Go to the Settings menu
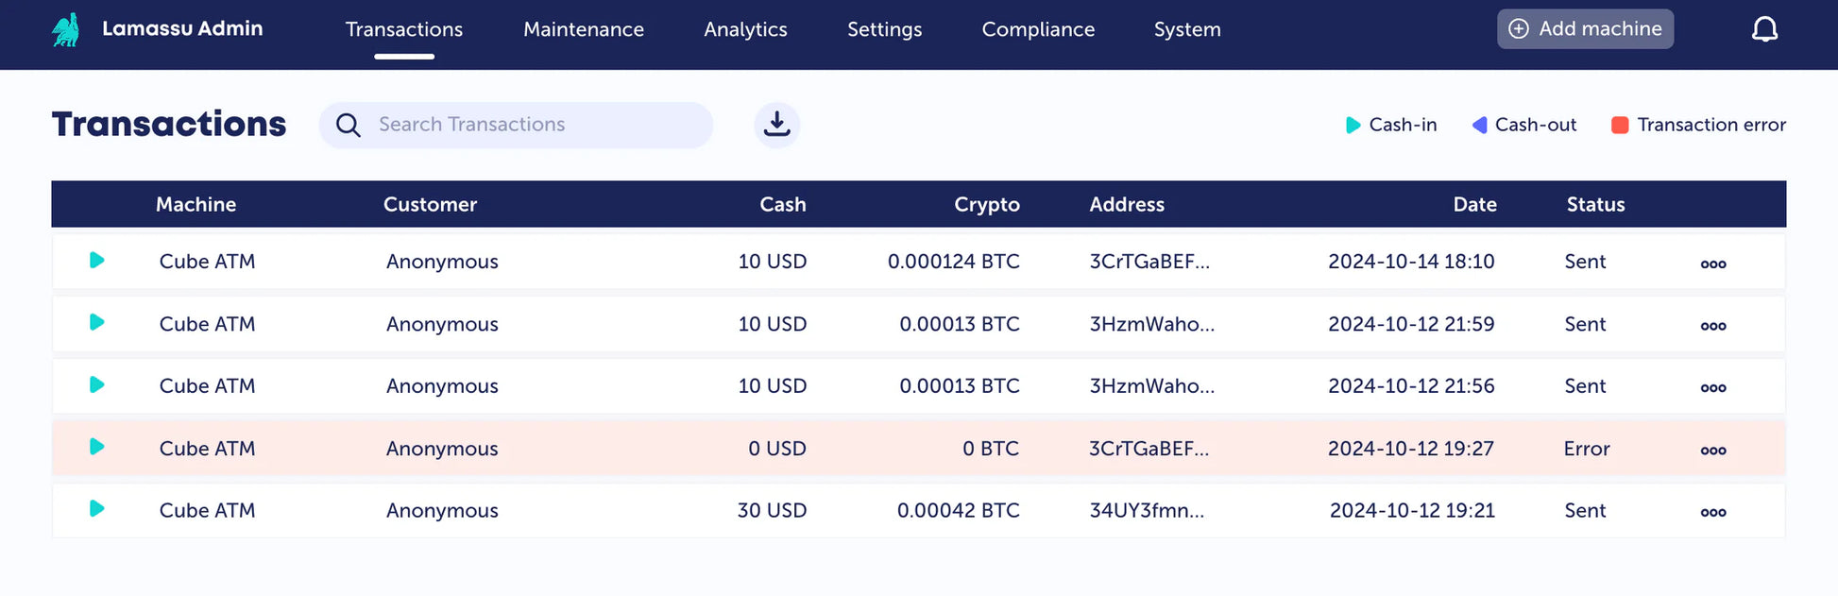Screen dimensions: 1838x596 pos(884,29)
